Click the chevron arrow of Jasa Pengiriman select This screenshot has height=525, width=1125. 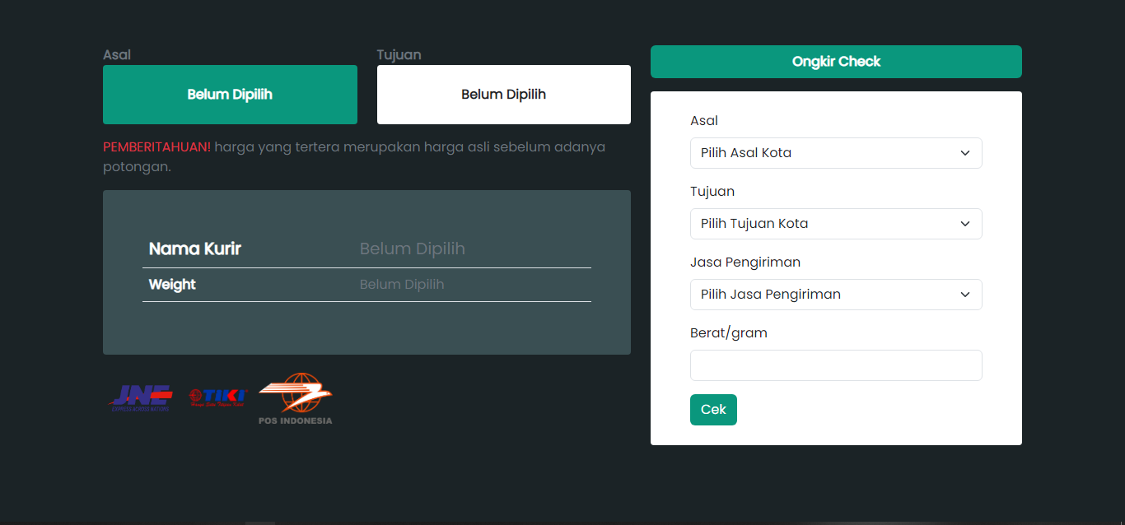965,295
